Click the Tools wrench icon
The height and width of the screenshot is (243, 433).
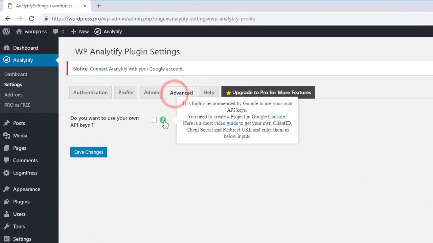[6, 226]
